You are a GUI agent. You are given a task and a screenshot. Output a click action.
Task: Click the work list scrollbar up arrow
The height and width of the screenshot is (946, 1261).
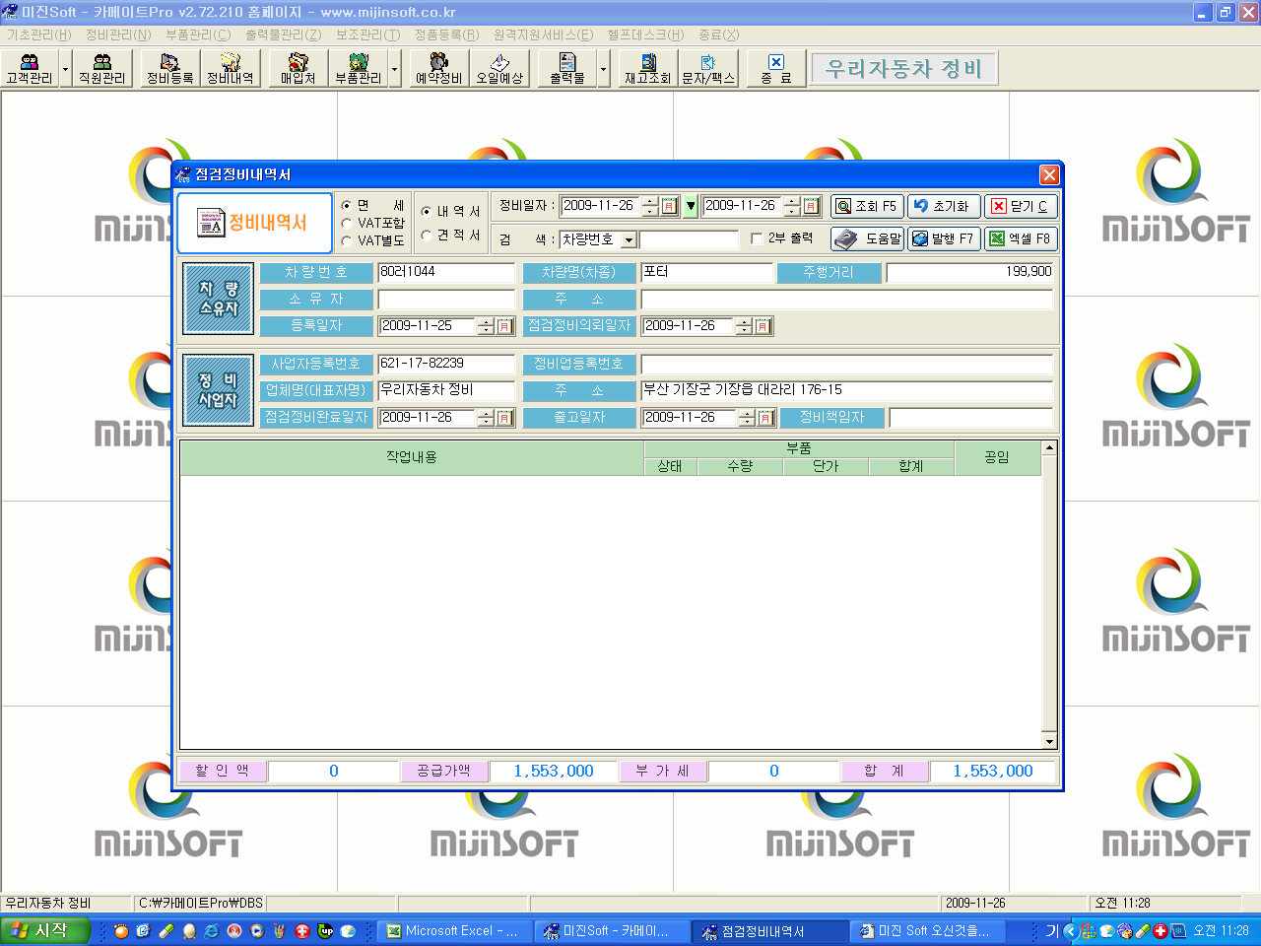click(x=1049, y=448)
